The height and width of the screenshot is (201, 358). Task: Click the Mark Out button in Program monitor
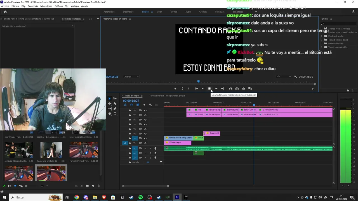[188, 88]
